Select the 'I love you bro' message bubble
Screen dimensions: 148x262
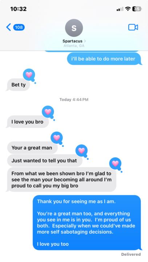tap(28, 122)
